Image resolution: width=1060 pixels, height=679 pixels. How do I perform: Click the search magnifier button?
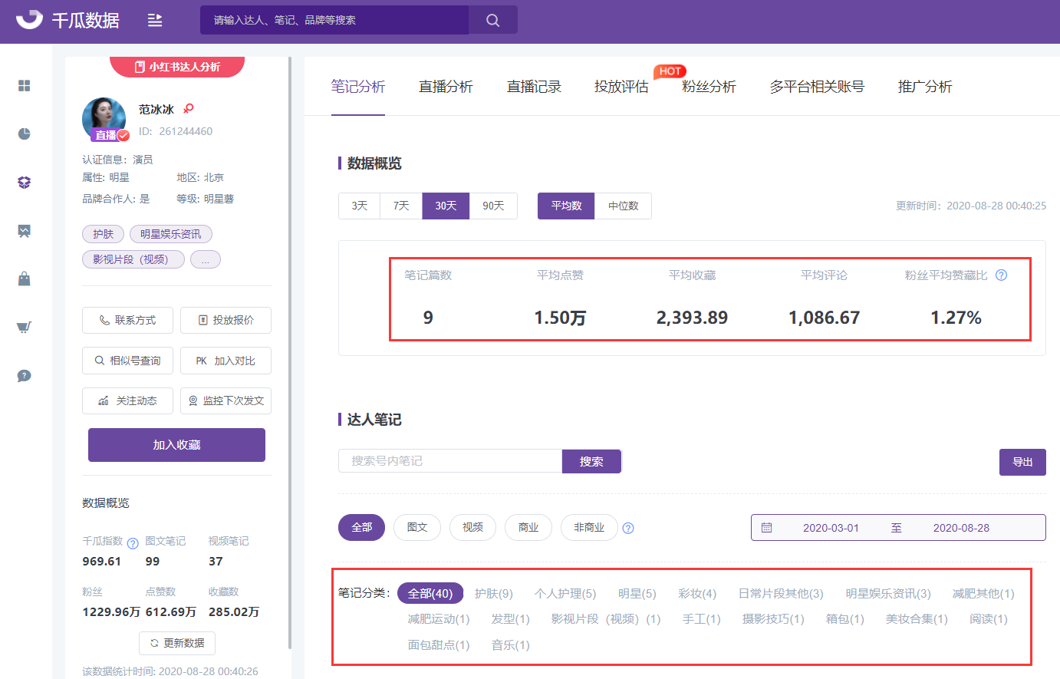pyautogui.click(x=493, y=20)
